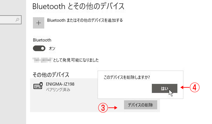Screen dimensions: 212x124
Task: Click the magnifier icon in search box
Action: coord(17,20)
